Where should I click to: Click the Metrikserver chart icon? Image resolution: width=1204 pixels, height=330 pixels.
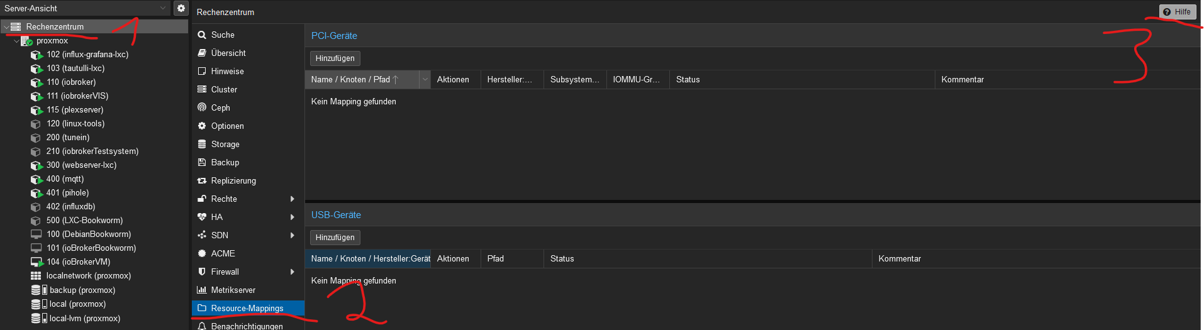pyautogui.click(x=202, y=290)
